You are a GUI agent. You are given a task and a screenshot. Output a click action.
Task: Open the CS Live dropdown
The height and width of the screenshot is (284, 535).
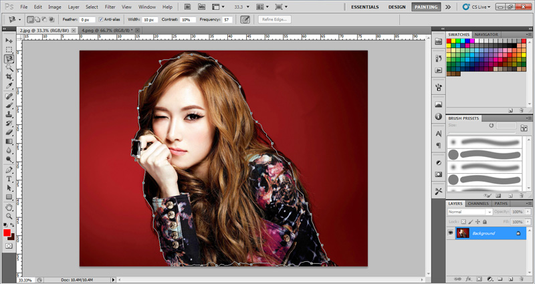click(477, 7)
